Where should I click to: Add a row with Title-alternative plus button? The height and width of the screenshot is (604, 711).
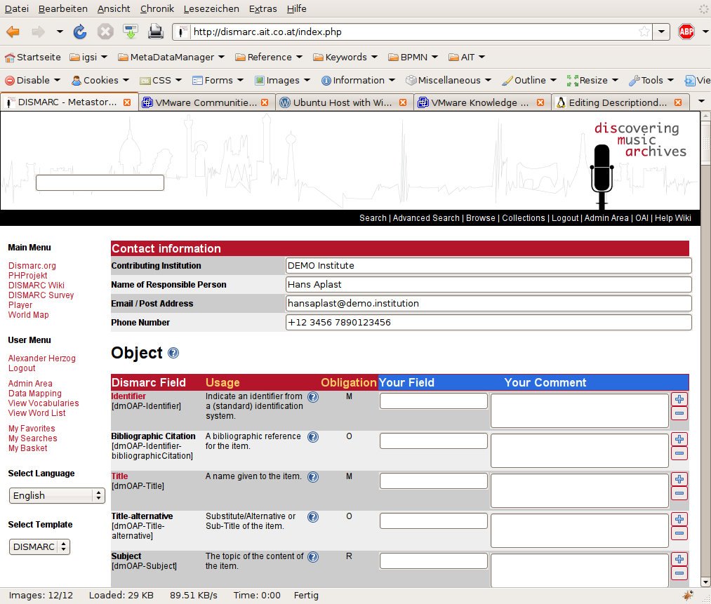[679, 519]
